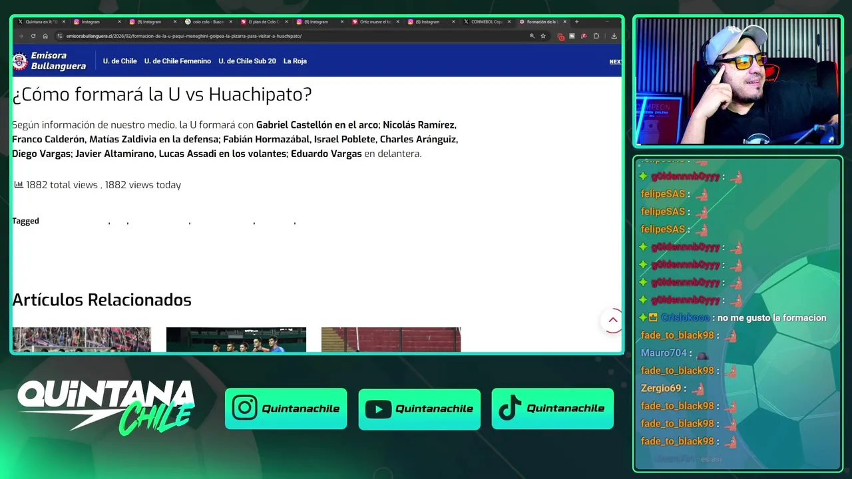Open related article thumbnail showing lined-up players
The image size is (852, 479).
(x=236, y=339)
